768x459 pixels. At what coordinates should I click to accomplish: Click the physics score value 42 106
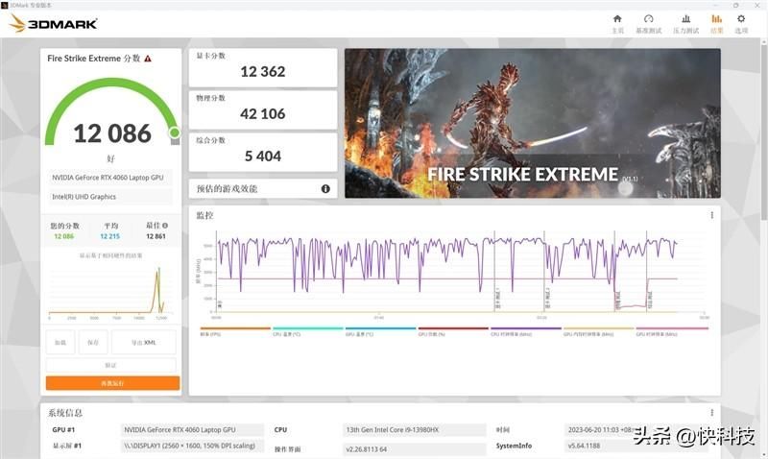[x=262, y=114]
